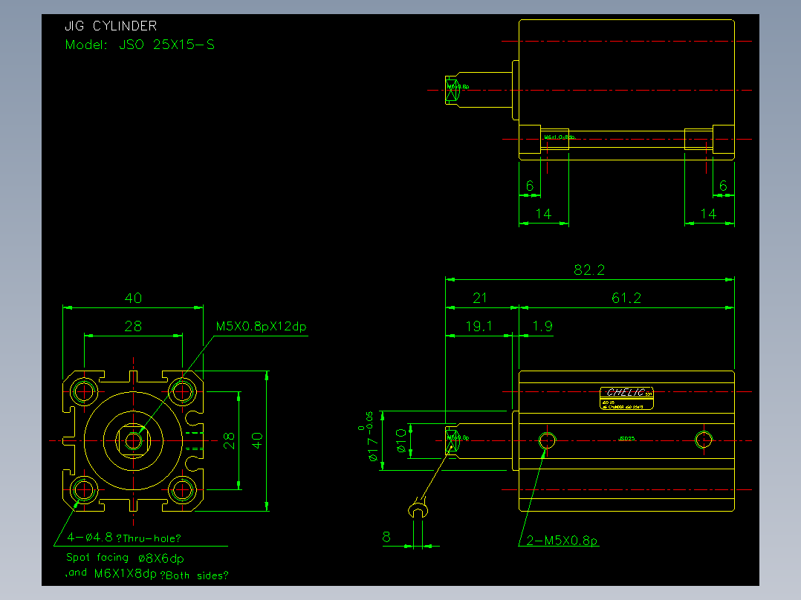Image resolution: width=801 pixels, height=600 pixels.
Task: Click the ø10 rod diameter dimension
Action: click(401, 440)
